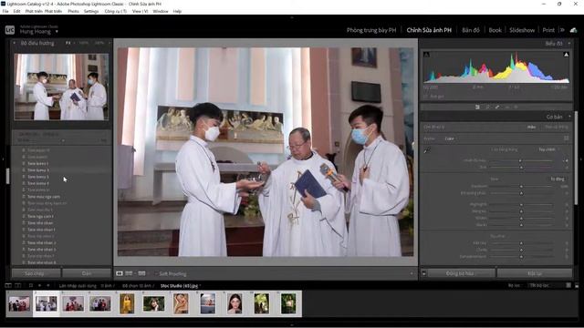The height and width of the screenshot is (328, 584).
Task: Click the second window display icon in filmstrip bar
Action: point(18,285)
